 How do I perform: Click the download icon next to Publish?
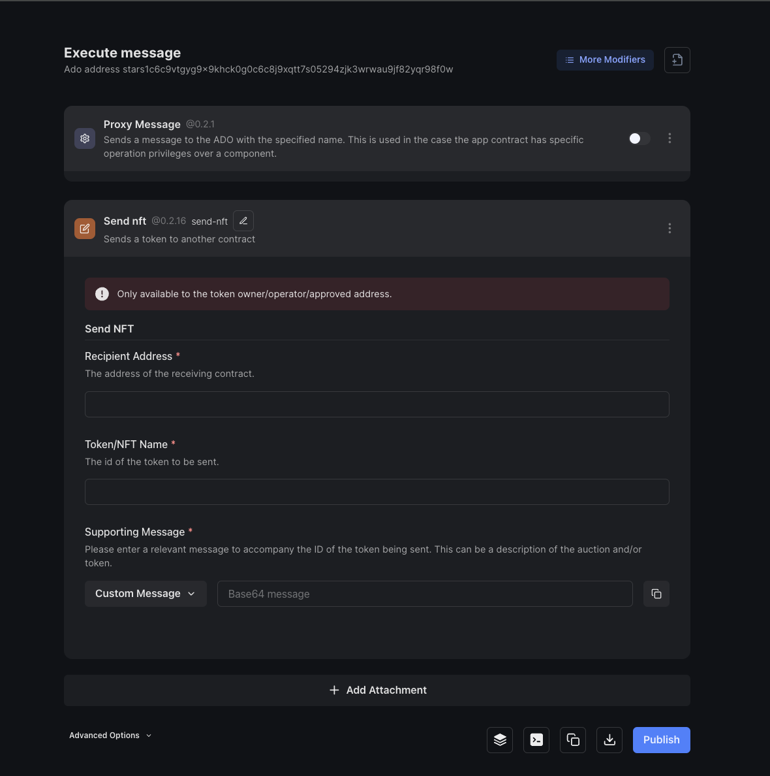click(609, 740)
